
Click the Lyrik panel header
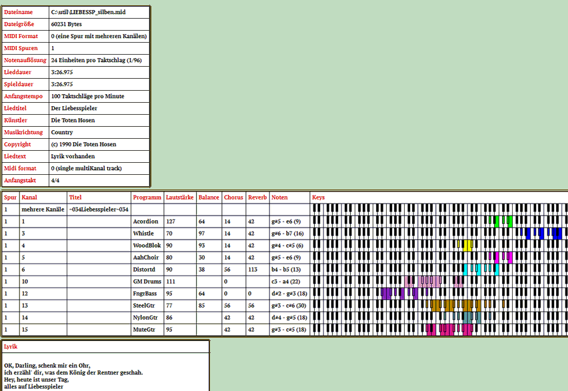click(x=11, y=346)
